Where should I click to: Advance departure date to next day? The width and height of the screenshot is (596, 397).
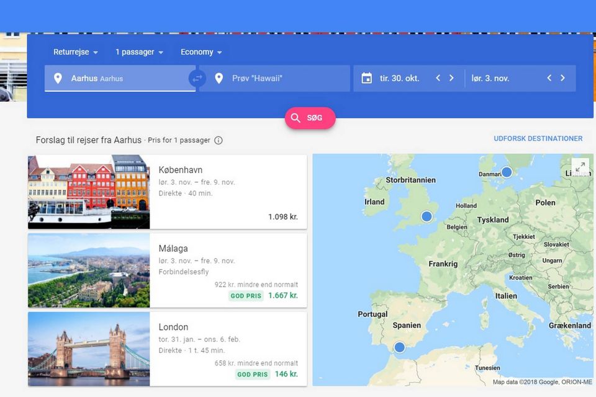451,78
